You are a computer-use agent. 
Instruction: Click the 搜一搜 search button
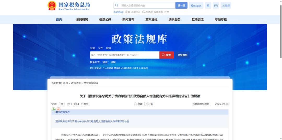(x=181, y=5)
